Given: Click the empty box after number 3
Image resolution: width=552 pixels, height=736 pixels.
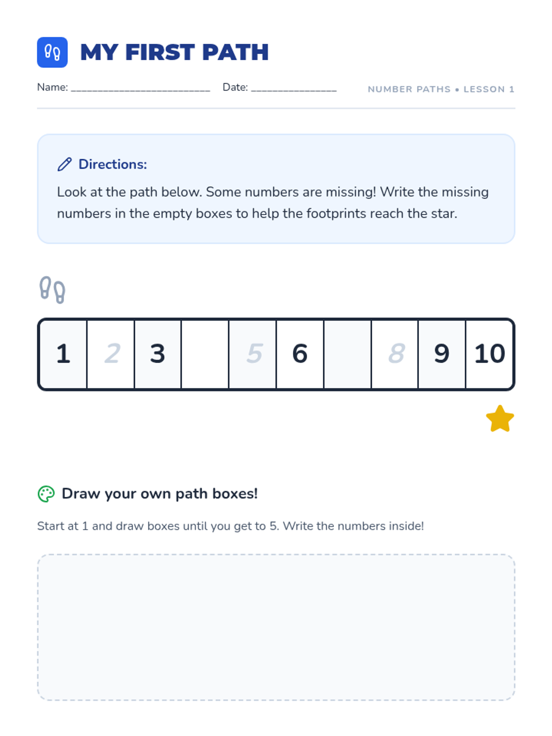Looking at the screenshot, I should (x=205, y=354).
